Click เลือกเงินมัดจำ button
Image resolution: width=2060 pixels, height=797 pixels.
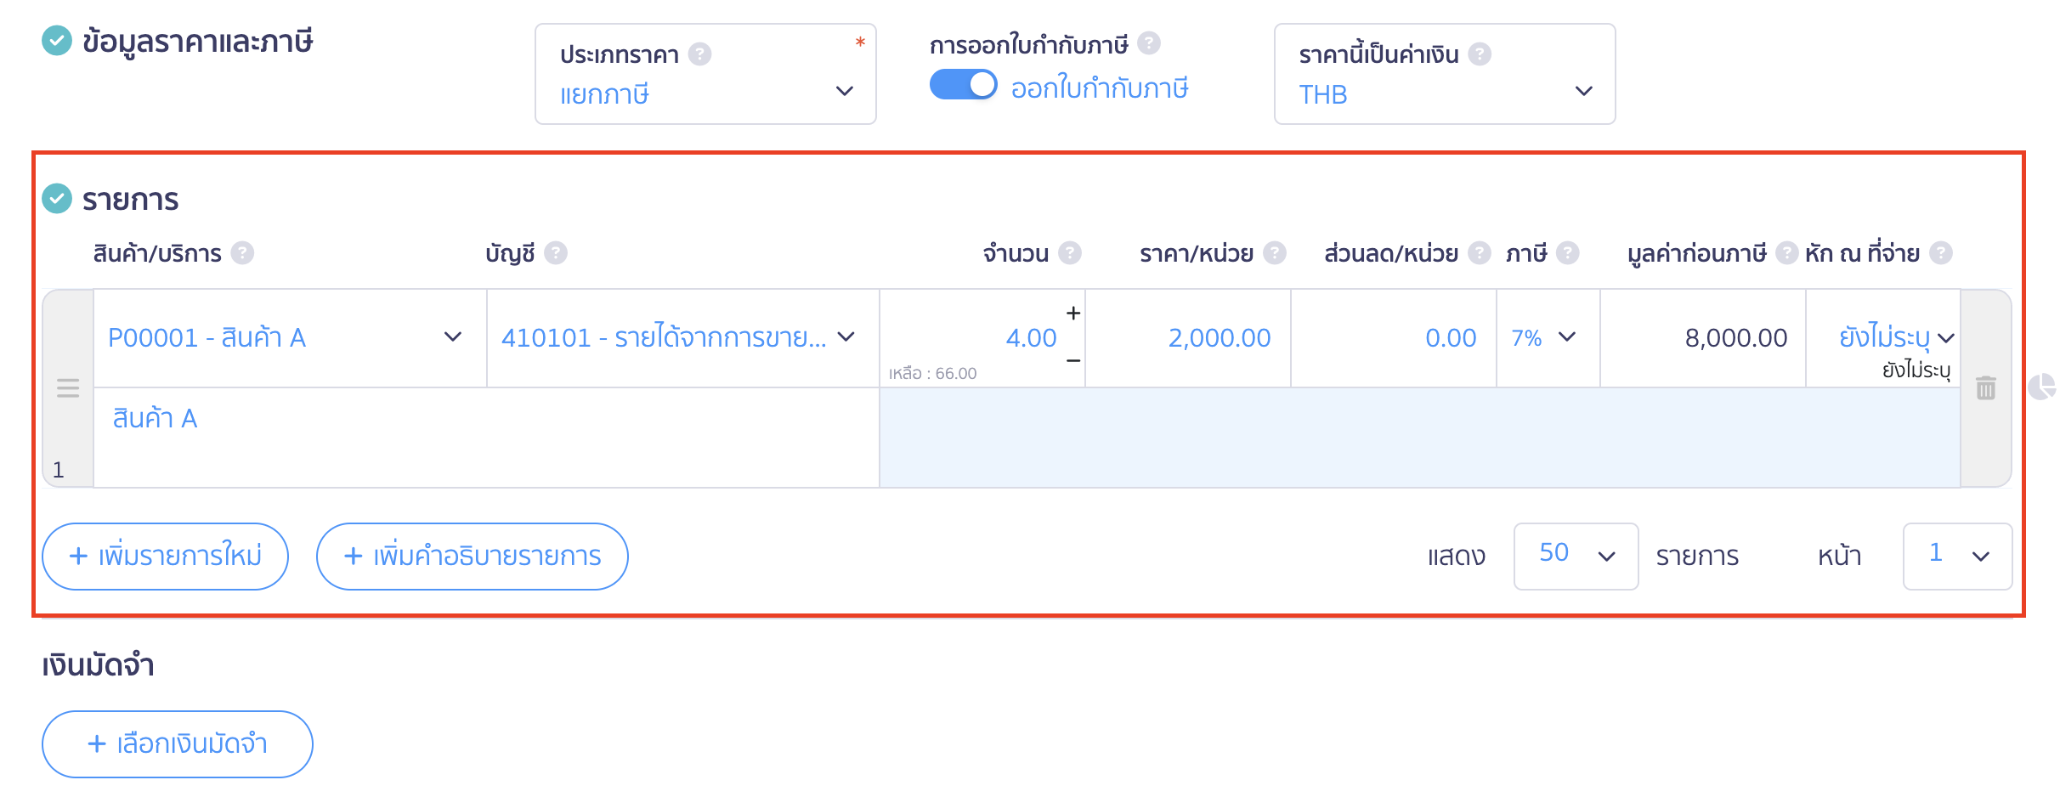click(177, 744)
